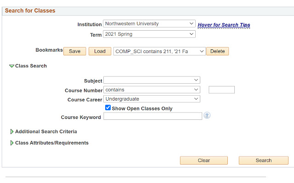Click the Search button
The height and width of the screenshot is (183, 294).
[263, 161]
